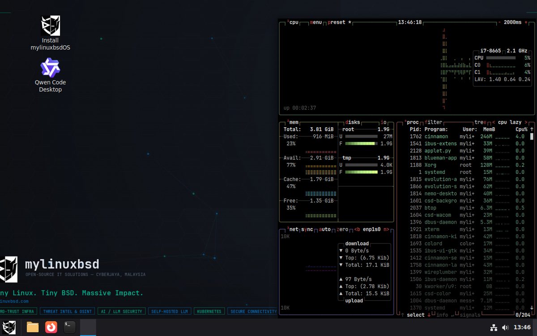Toggle the cpu box in btop

tap(293, 22)
